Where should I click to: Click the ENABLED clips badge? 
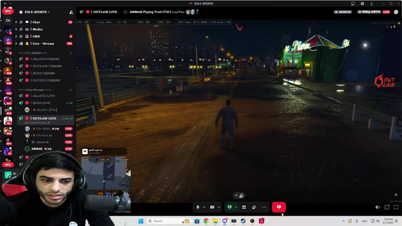click(343, 12)
